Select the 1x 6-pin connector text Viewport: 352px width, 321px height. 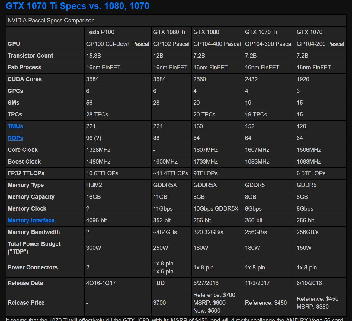163,272
